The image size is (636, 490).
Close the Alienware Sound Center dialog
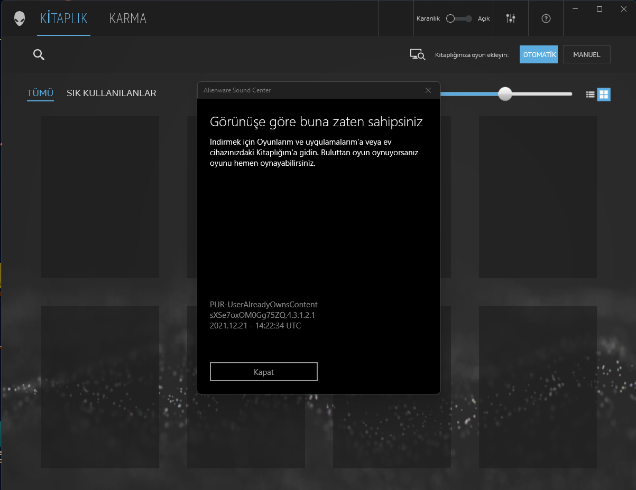(x=428, y=90)
